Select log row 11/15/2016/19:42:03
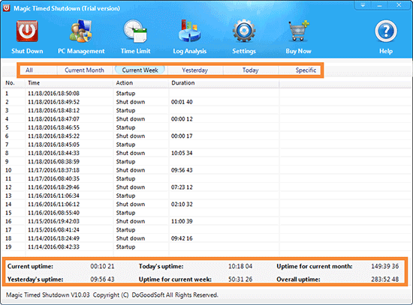 [x=206, y=221]
